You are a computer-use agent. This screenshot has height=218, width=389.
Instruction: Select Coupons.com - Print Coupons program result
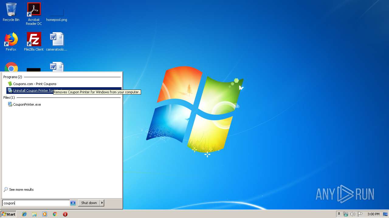[64, 84]
